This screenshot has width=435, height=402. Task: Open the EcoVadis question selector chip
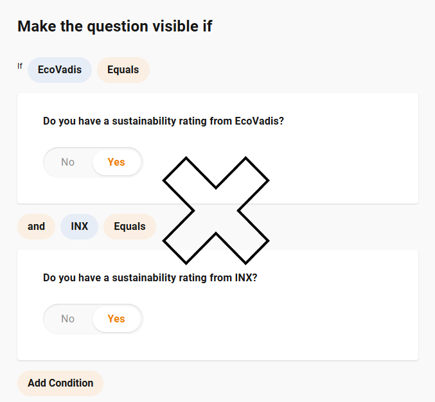pos(60,70)
